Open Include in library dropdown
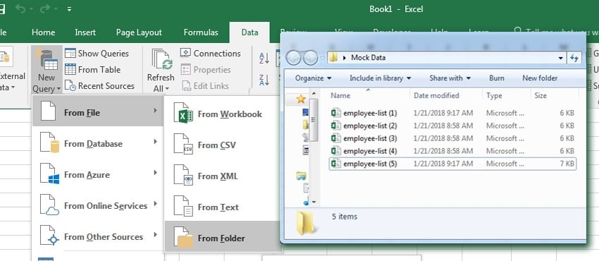The width and height of the screenshot is (599, 261). point(380,78)
